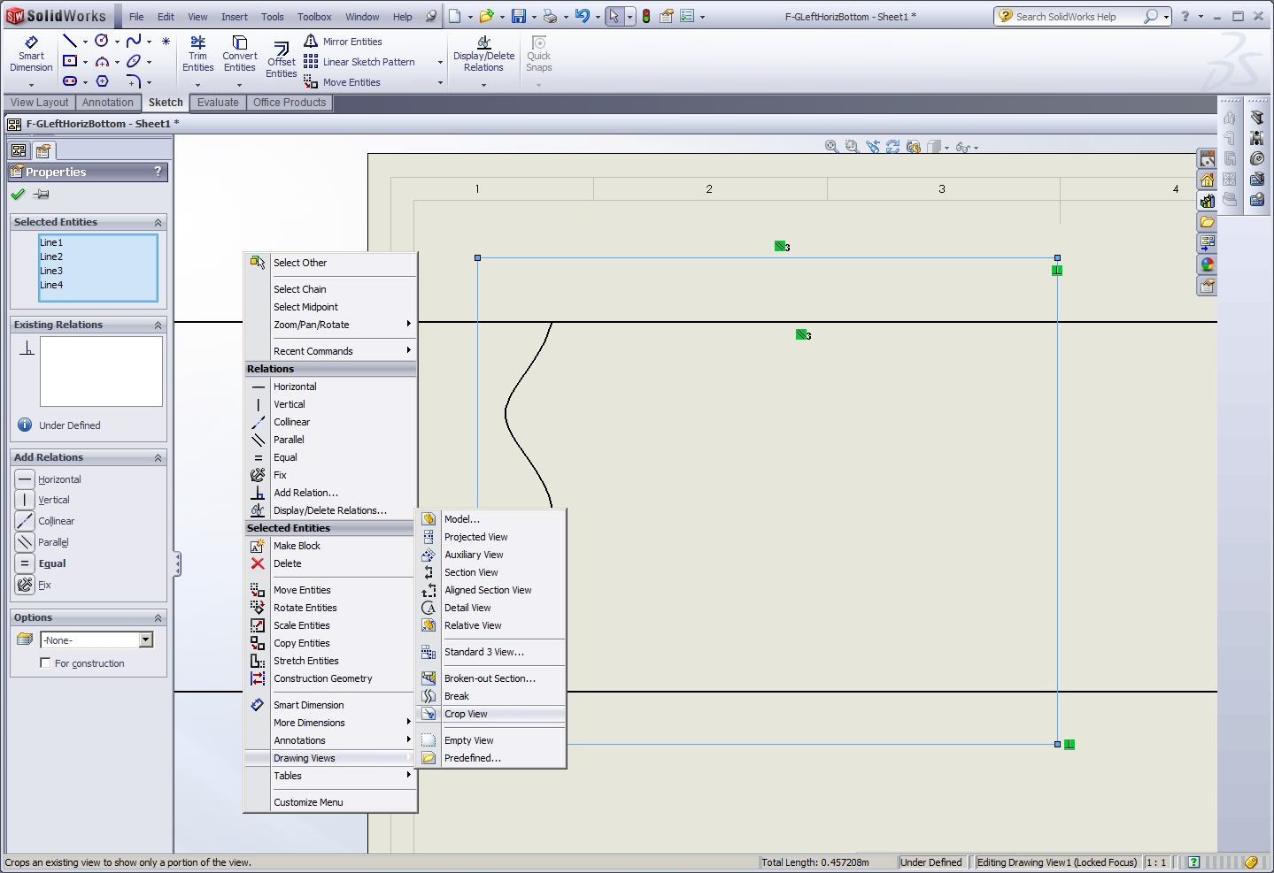Viewport: 1274px width, 873px height.
Task: Click the Horizontal button in Add Relations
Action: click(25, 479)
